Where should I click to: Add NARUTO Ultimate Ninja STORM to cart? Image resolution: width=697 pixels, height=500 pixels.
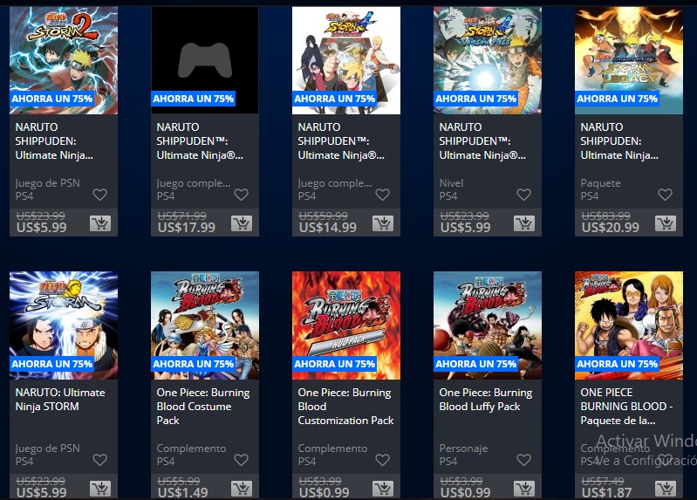click(x=100, y=489)
